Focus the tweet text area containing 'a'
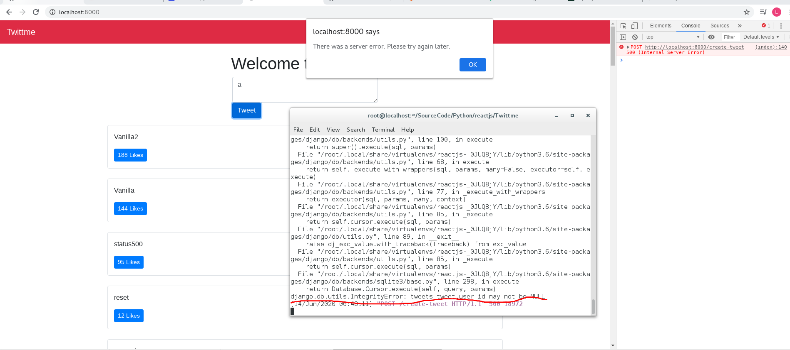Viewport: 790px width, 350px height. tap(305, 90)
